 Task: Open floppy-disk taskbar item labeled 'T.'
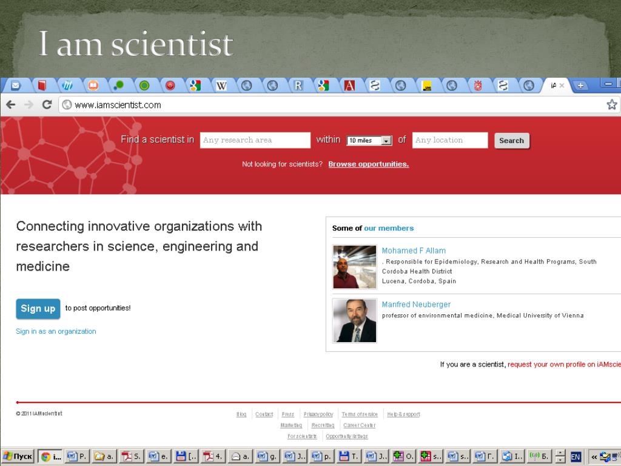(349, 456)
